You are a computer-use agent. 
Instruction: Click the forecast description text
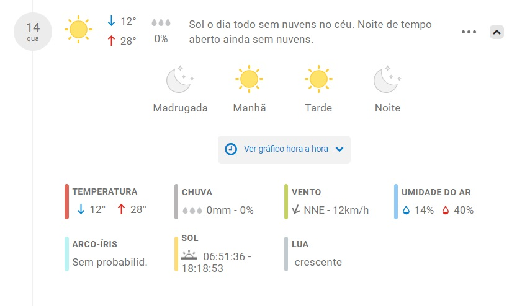coord(310,32)
